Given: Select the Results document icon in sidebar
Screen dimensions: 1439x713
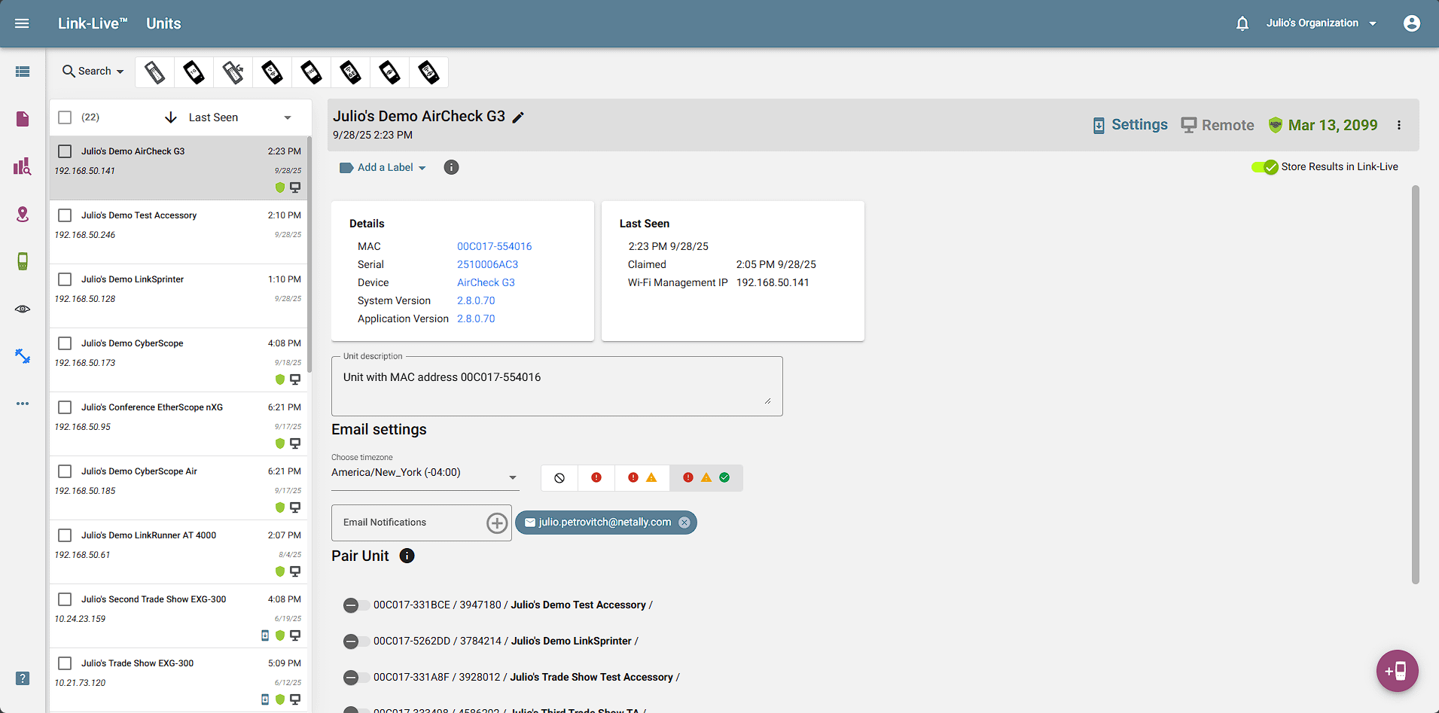Looking at the screenshot, I should coord(23,118).
